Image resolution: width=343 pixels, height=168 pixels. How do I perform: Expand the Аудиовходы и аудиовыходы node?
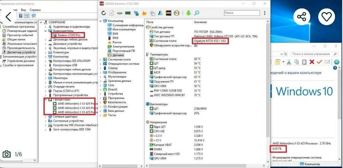[46, 27]
